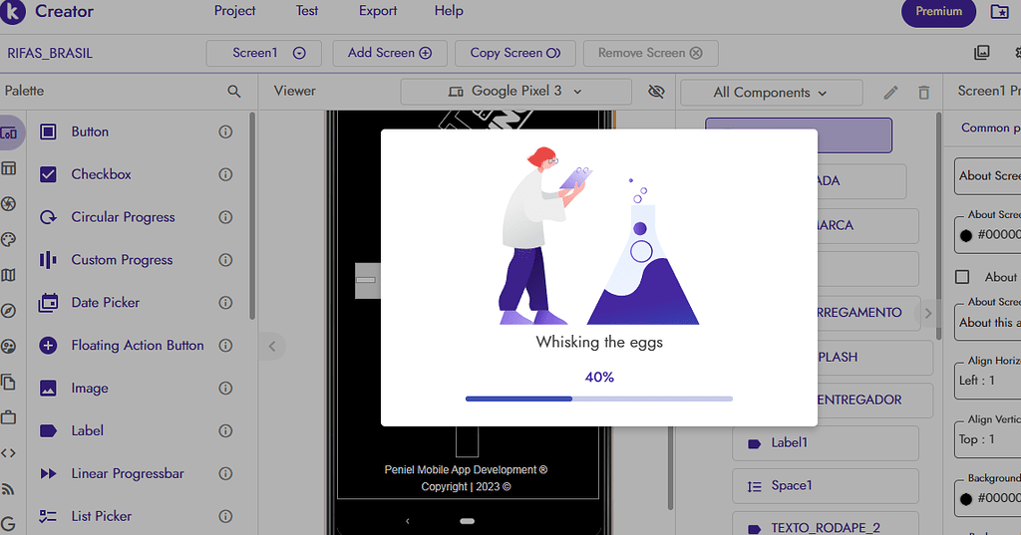Search the Palette with magnifier icon
Viewport: 1021px width, 535px height.
[233, 92]
